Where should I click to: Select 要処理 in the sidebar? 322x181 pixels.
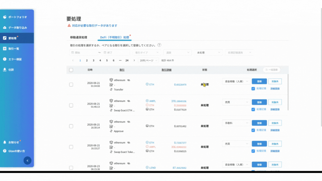click(17, 38)
